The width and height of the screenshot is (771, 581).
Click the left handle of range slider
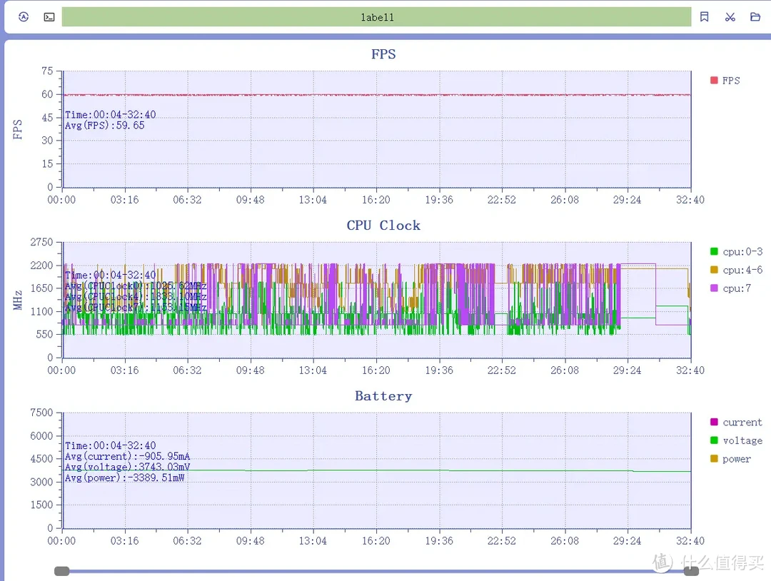click(62, 571)
